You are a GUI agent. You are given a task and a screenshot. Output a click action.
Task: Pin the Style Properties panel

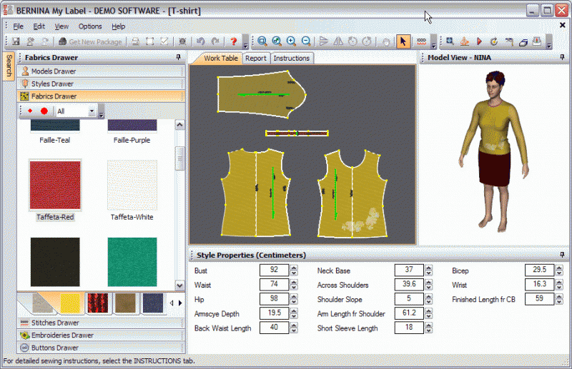point(562,255)
